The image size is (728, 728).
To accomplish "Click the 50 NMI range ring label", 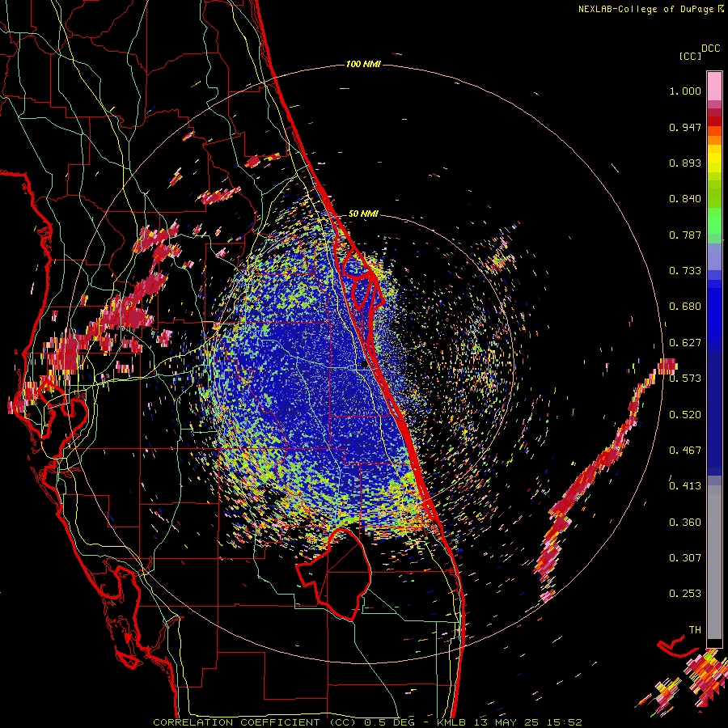I will [363, 214].
